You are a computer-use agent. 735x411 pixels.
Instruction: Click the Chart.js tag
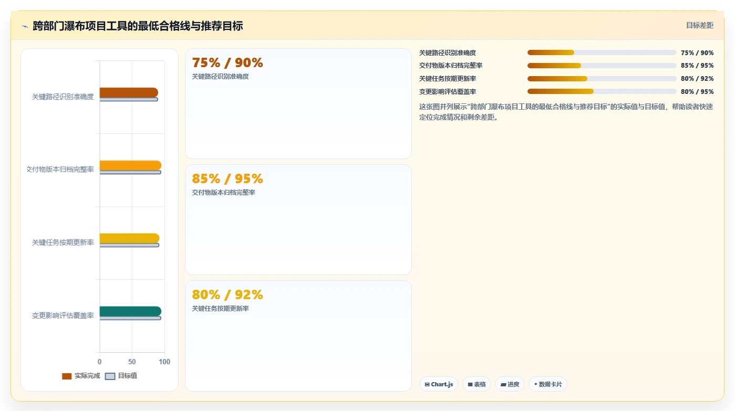tap(439, 384)
